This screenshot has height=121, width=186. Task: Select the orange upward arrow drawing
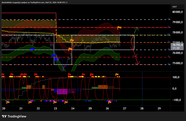[x=132, y=38]
